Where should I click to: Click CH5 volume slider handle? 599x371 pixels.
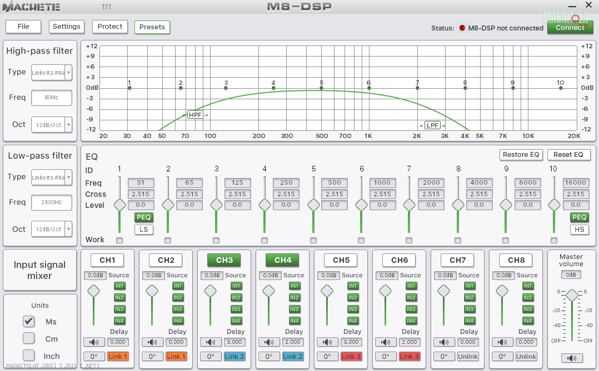click(x=327, y=291)
